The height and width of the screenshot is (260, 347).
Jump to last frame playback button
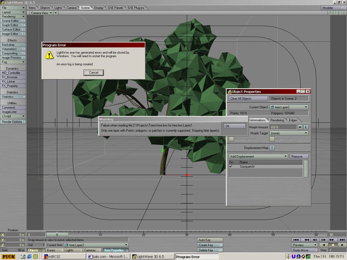342,240
